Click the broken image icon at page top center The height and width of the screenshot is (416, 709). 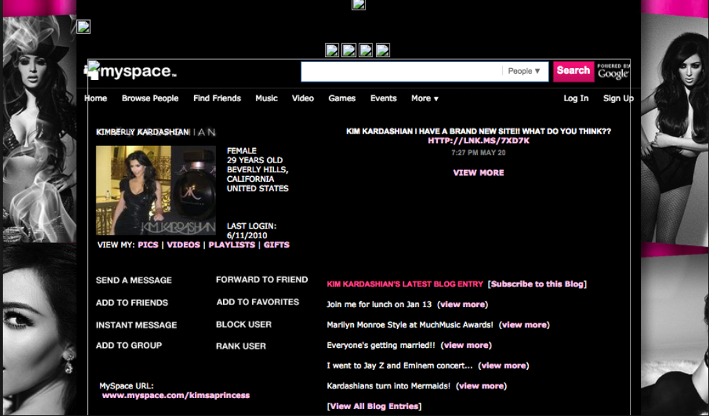click(x=359, y=5)
